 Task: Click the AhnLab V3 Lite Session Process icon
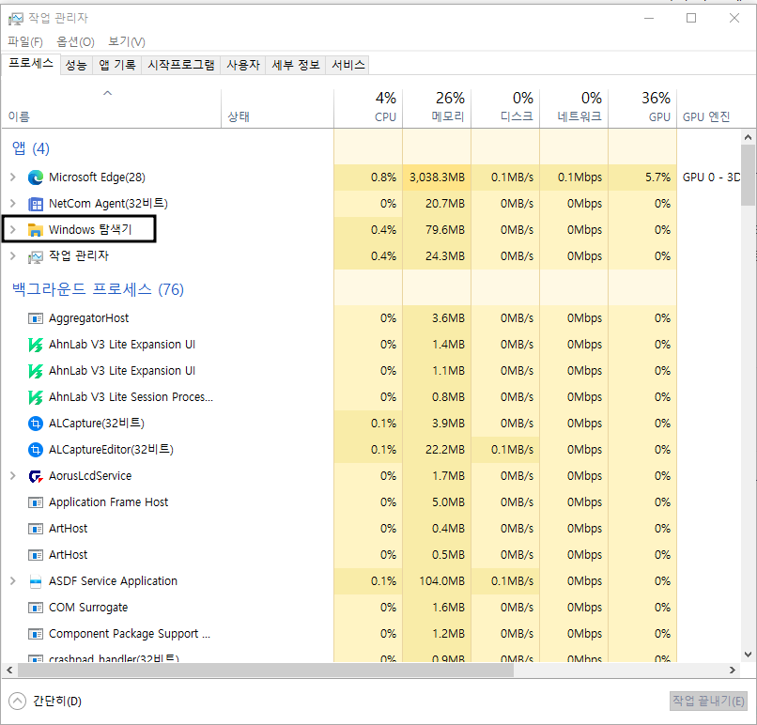pos(36,397)
